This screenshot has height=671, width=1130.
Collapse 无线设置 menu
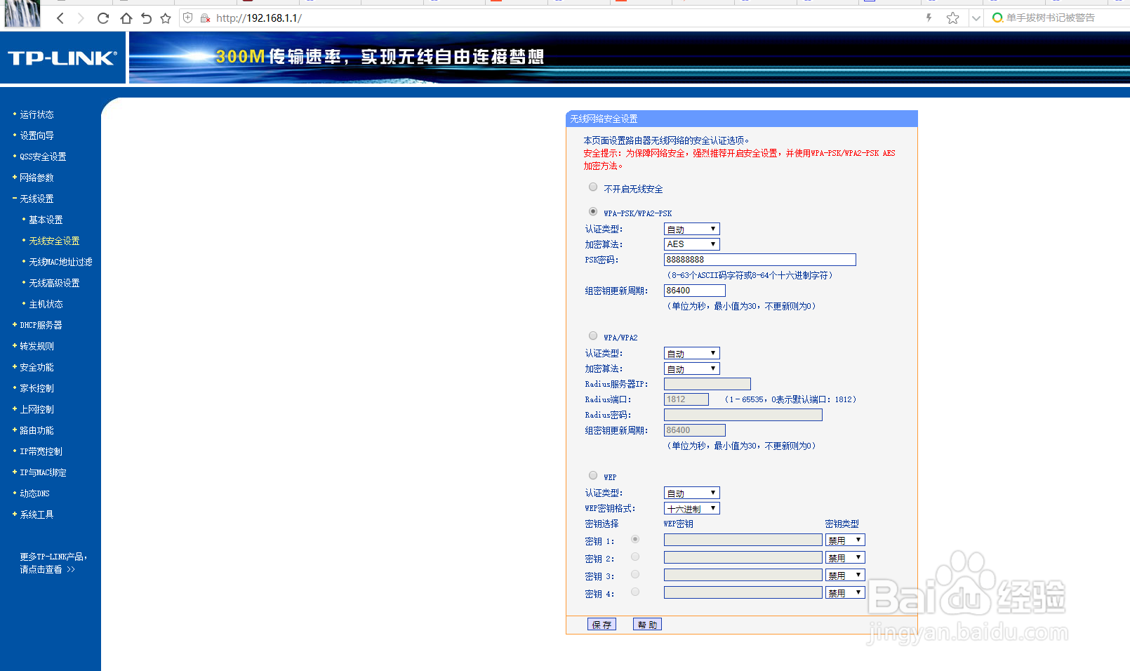[x=36, y=199]
